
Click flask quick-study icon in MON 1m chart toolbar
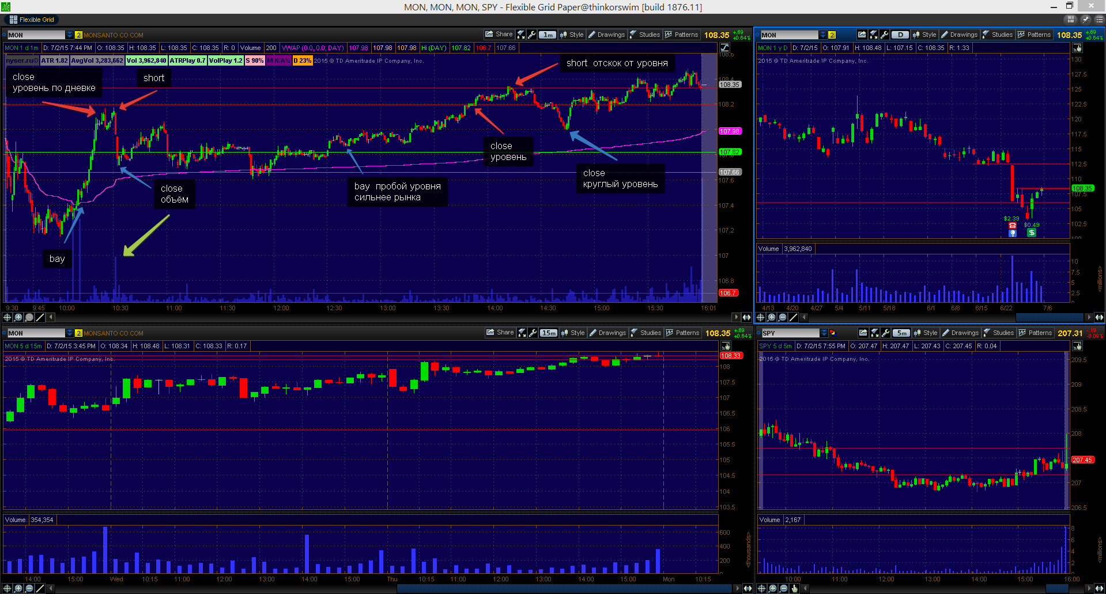point(522,35)
